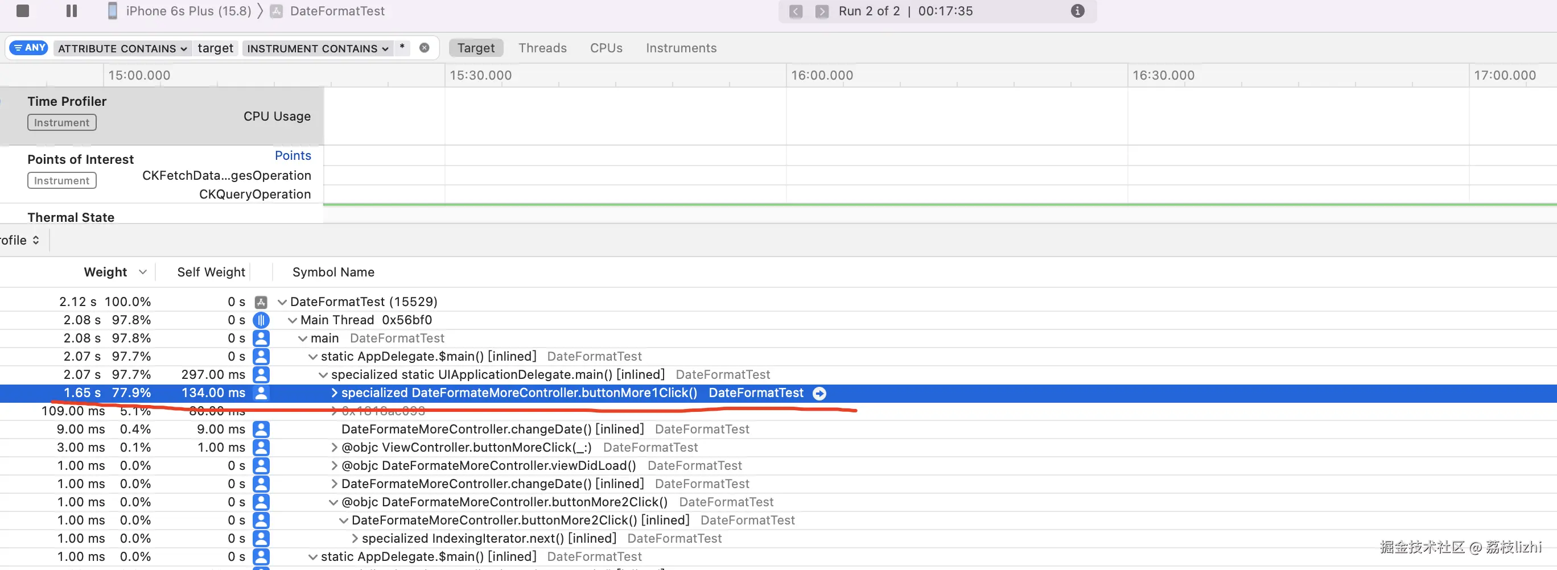Image resolution: width=1557 pixels, height=570 pixels.
Task: Click the 'target' filter text field
Action: [215, 48]
